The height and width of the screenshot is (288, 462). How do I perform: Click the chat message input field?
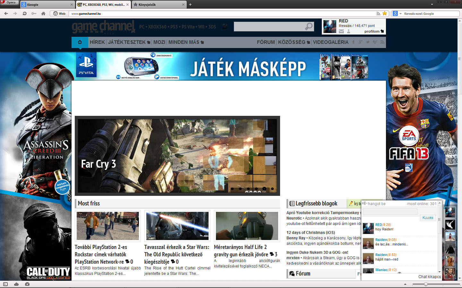[390, 212]
